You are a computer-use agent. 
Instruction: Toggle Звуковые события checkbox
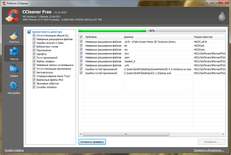pyautogui.click(x=34, y=83)
